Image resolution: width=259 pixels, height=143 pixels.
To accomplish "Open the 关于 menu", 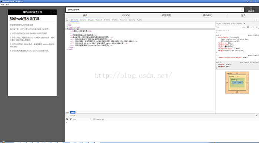I will pyautogui.click(x=7, y=4).
